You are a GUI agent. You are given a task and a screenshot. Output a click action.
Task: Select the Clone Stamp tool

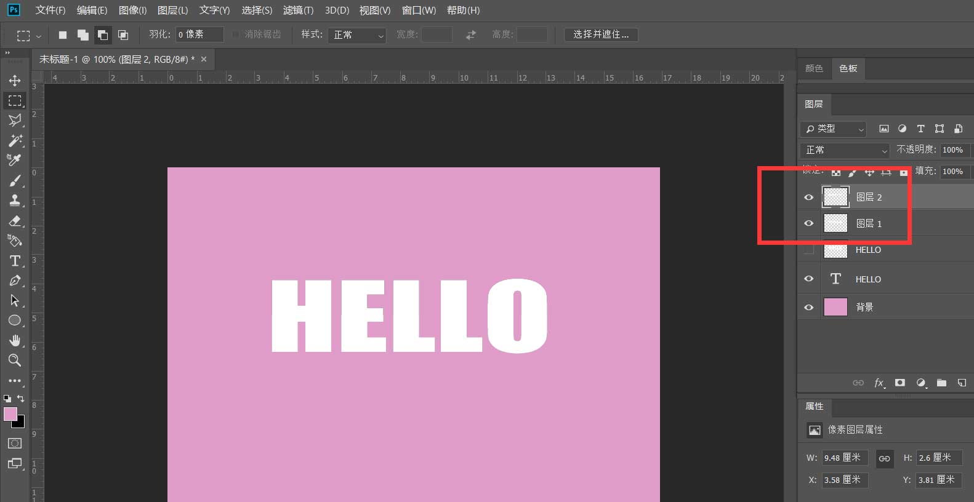15,200
